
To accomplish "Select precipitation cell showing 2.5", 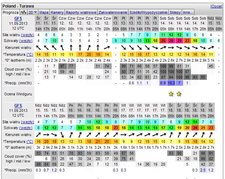I will 203,170.
